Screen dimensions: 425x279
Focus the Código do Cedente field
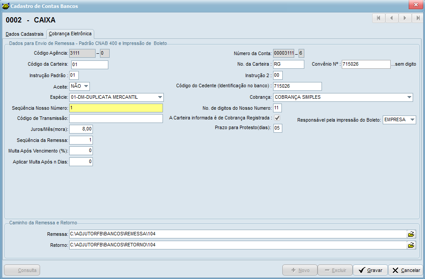(x=297, y=86)
